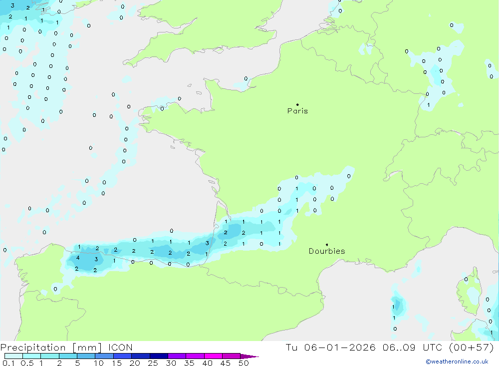This screenshot has height=366, width=499.
Task: Click the legend label '0.1'
Action: tap(8, 363)
